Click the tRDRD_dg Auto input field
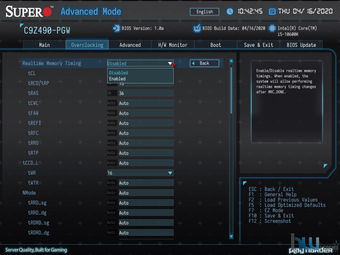 [x=146, y=233]
